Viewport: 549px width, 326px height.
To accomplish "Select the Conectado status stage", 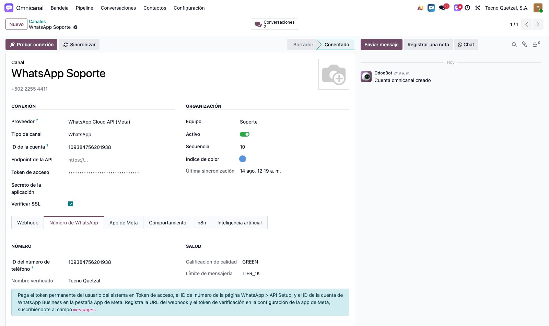I will tap(337, 45).
